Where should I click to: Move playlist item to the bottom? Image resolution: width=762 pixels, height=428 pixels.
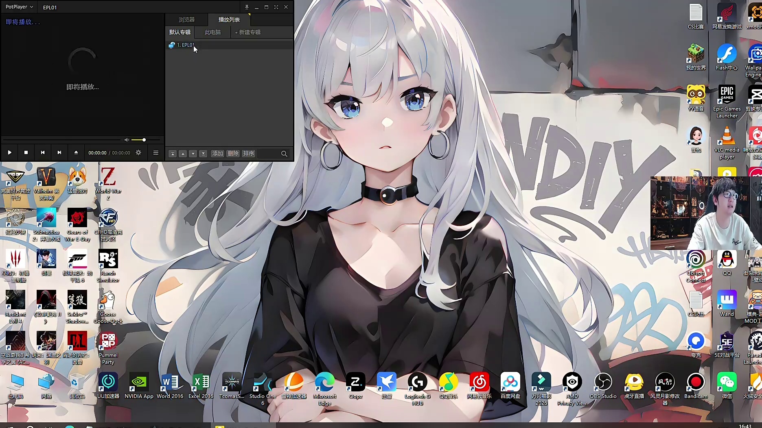pyautogui.click(x=203, y=154)
